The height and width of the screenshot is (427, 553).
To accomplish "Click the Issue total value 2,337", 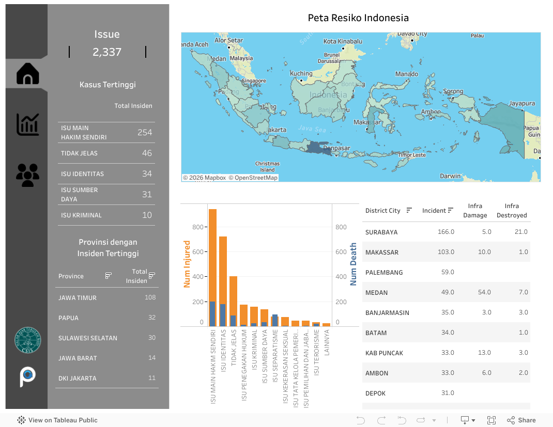I will (107, 52).
